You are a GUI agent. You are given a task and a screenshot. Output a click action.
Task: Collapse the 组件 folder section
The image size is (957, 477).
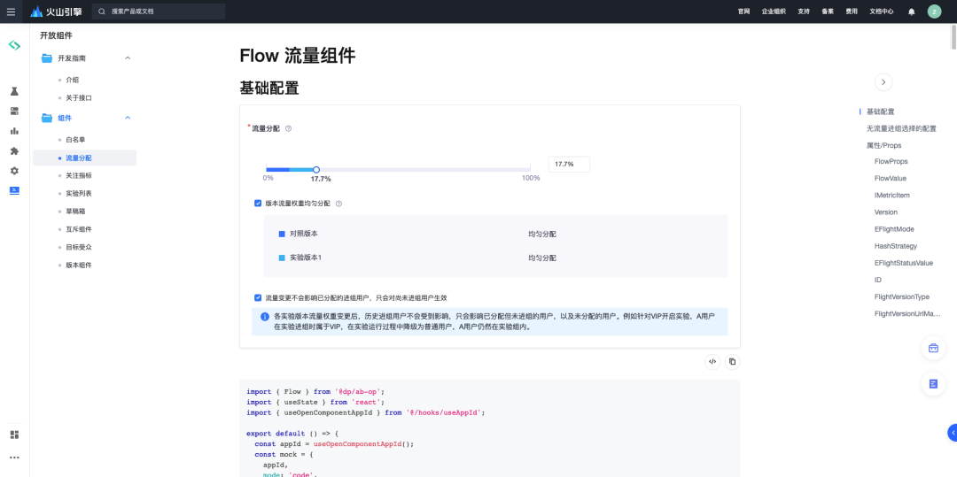tap(128, 118)
